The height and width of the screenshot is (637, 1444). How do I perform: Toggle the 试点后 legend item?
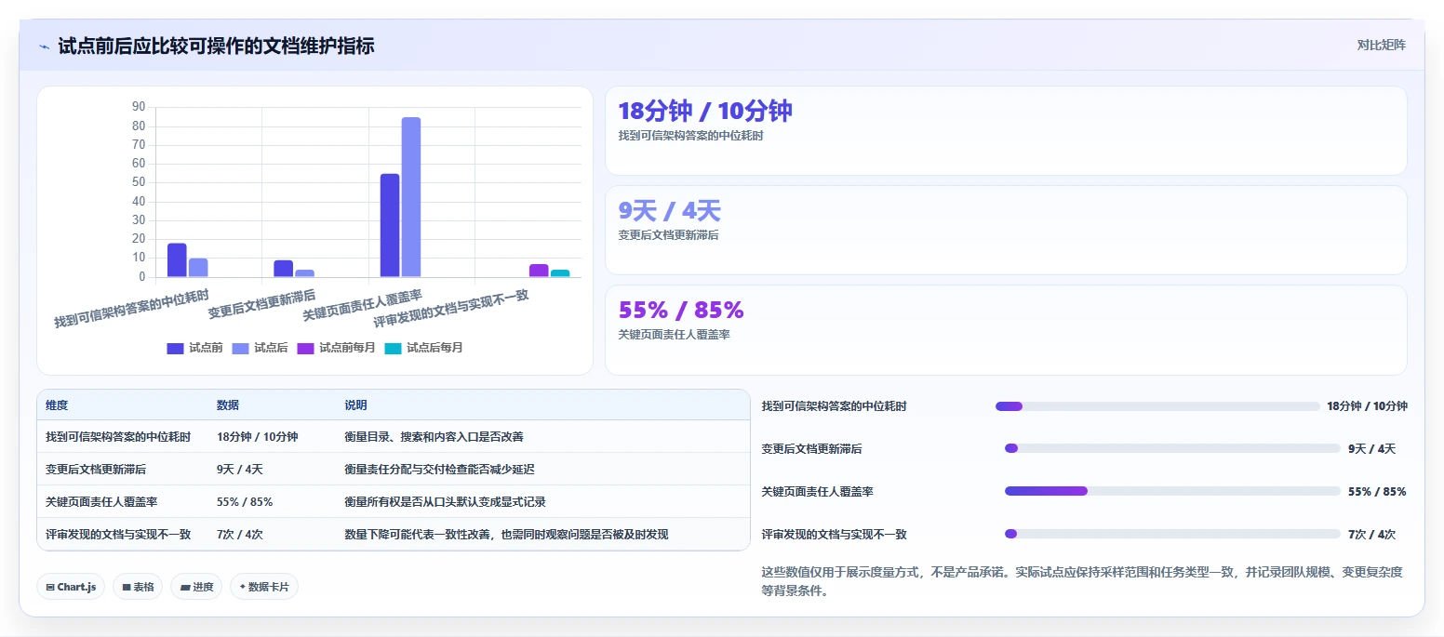tap(260, 348)
